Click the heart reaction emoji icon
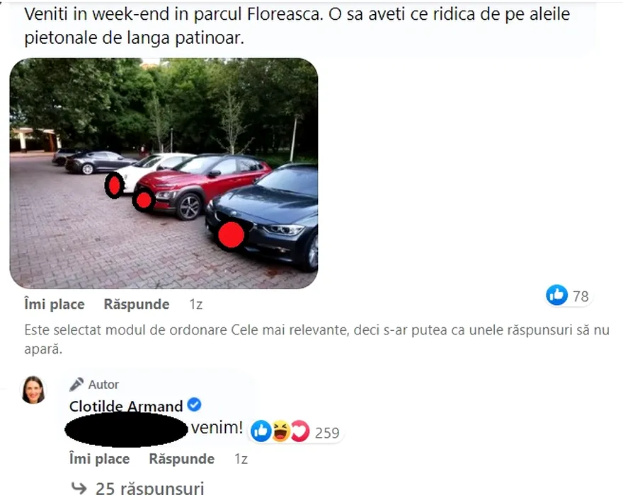 (x=300, y=431)
